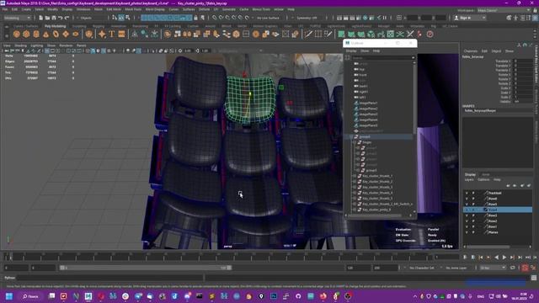Toggle V visibility for Row5 layer
Screen dimensions: 539x303
tap(467, 204)
